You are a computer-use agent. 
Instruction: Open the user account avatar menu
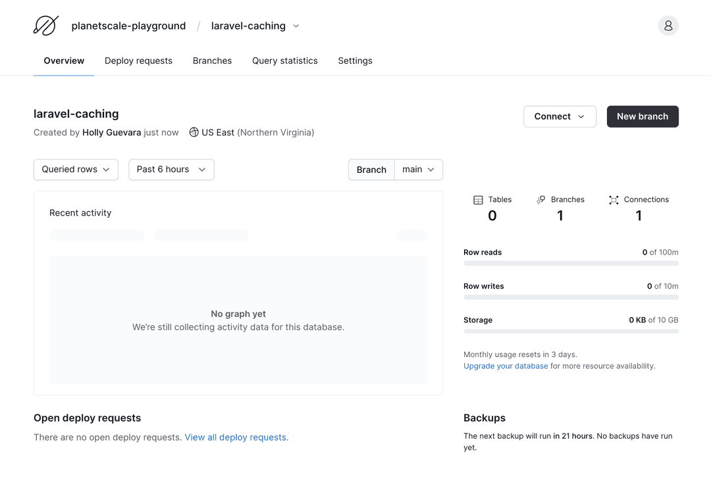(668, 26)
